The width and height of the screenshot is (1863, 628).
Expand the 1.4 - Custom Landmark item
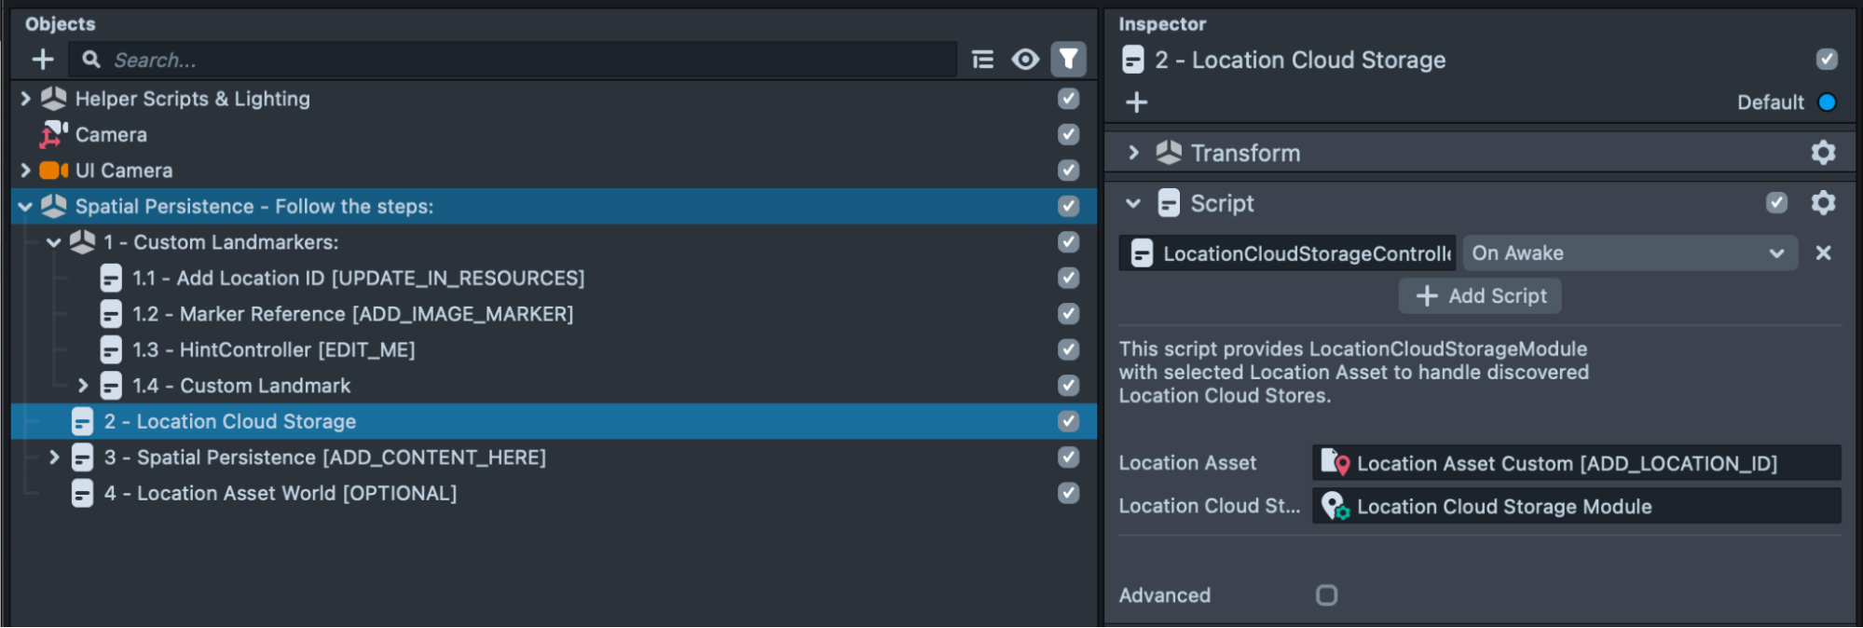click(83, 386)
